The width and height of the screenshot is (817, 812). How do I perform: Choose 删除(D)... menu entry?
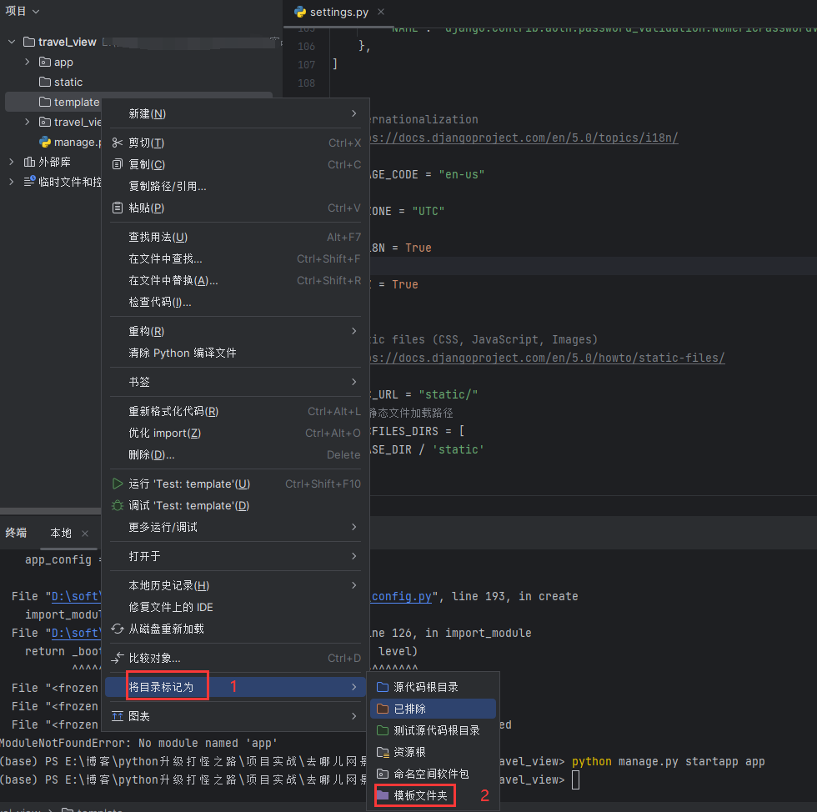(x=235, y=454)
